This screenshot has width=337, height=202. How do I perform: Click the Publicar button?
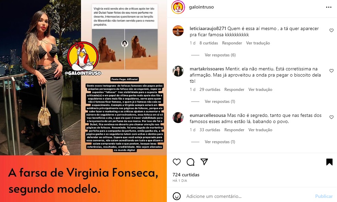point(324,196)
